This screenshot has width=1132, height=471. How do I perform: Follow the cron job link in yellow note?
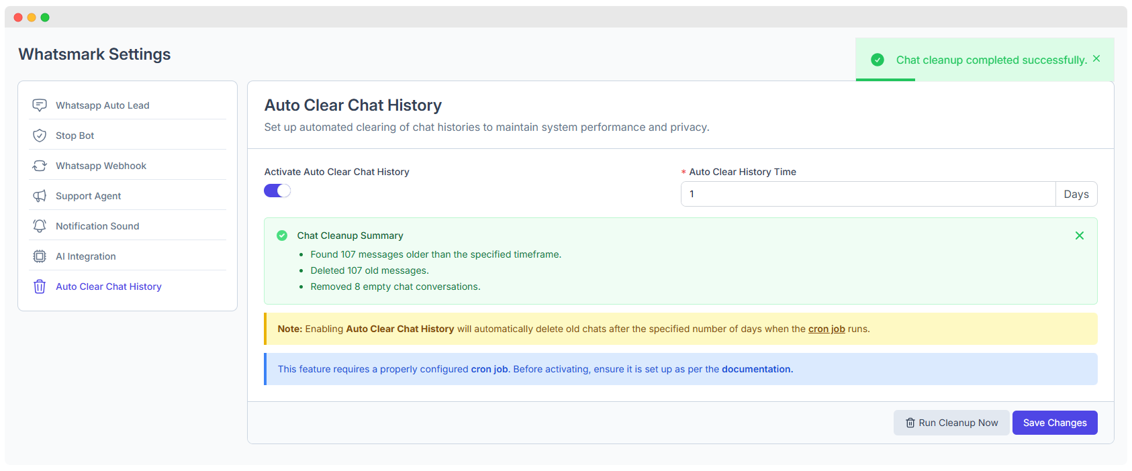(x=827, y=329)
